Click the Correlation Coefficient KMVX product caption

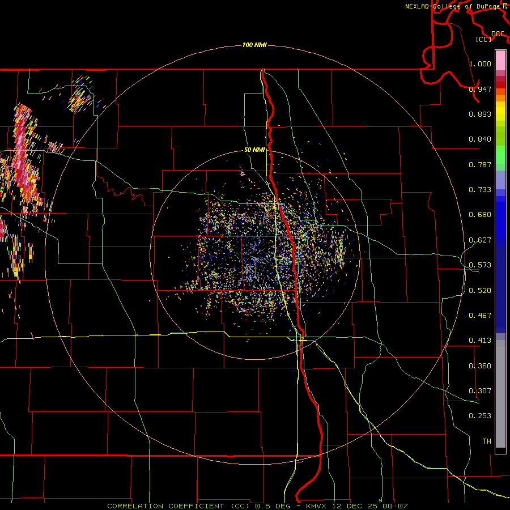(x=257, y=506)
